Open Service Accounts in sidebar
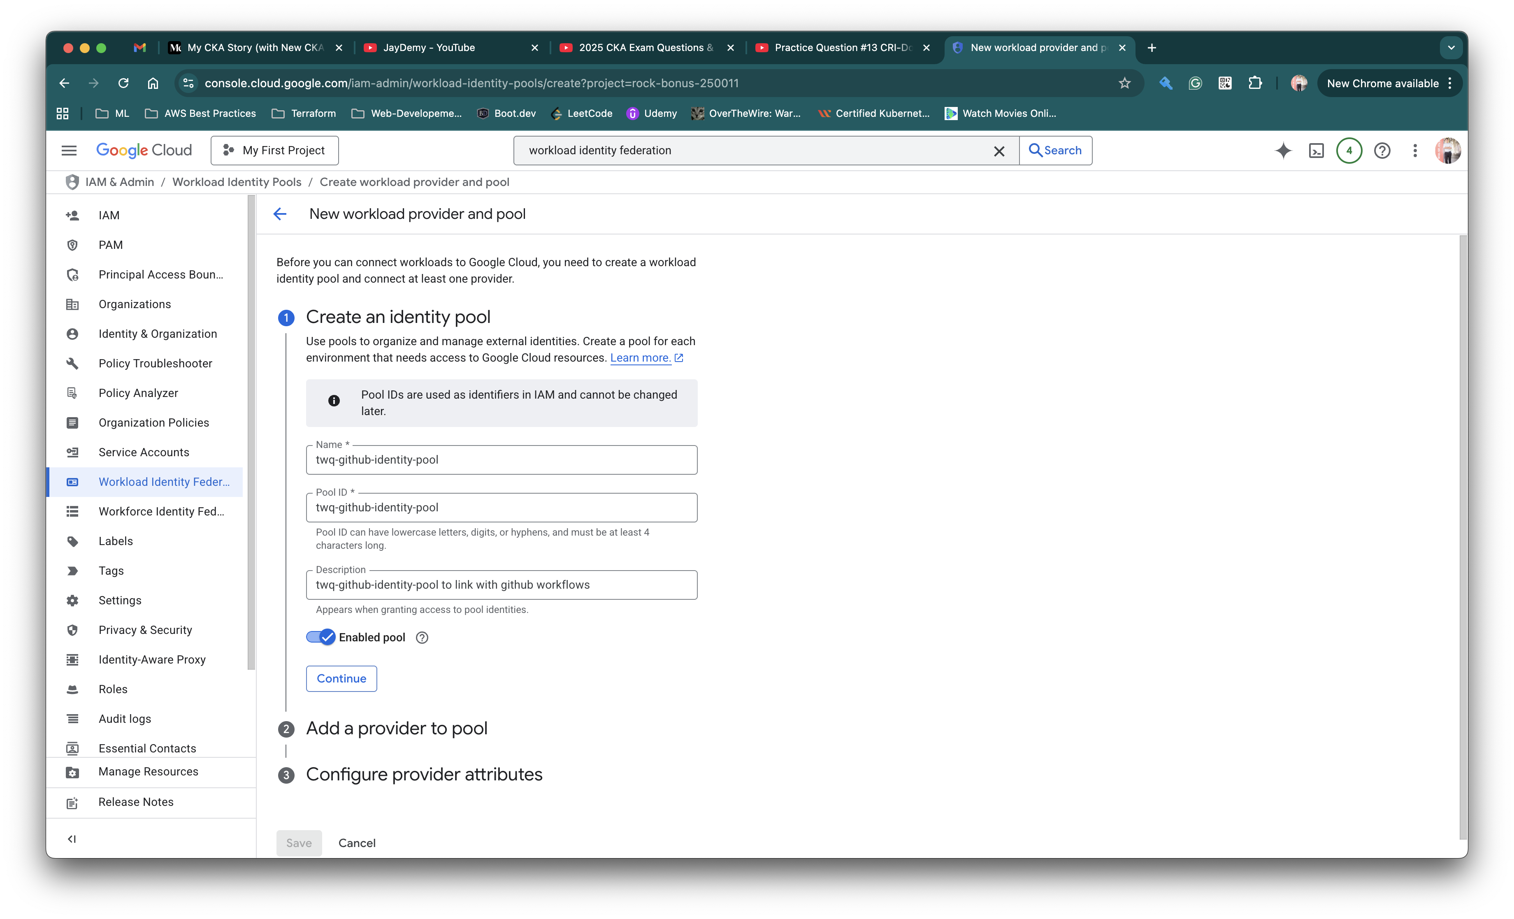Screen dimensions: 1514x919 [x=145, y=452]
